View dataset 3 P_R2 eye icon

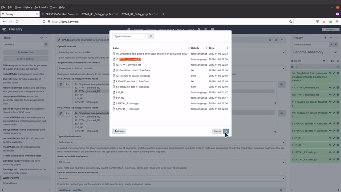(330, 145)
